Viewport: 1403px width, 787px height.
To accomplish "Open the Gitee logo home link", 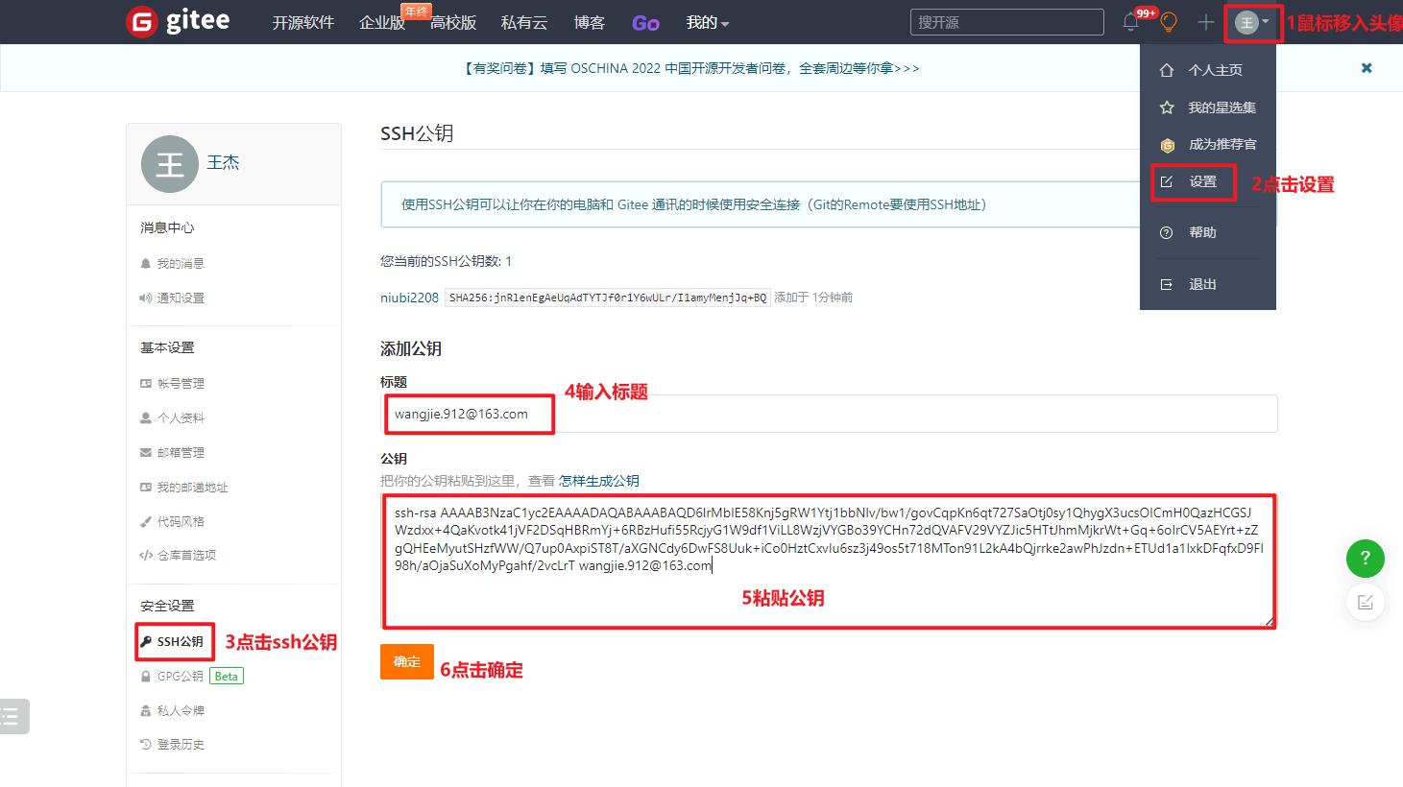I will coord(179,21).
